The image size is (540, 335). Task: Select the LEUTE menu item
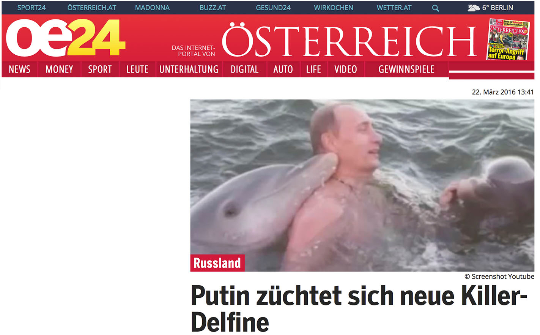[x=137, y=69]
